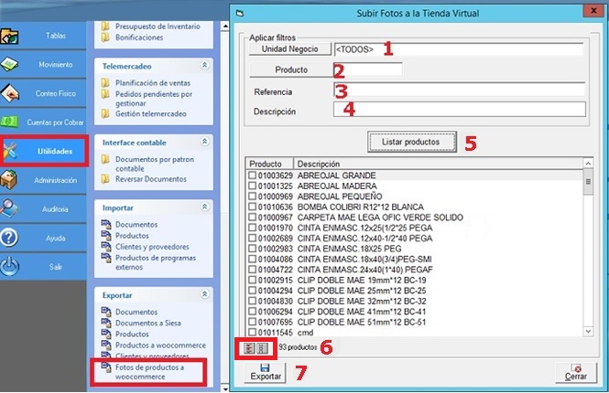Click the Exportar button

point(264,374)
